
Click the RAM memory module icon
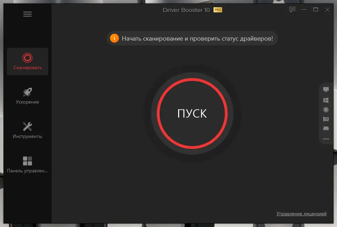point(326,129)
